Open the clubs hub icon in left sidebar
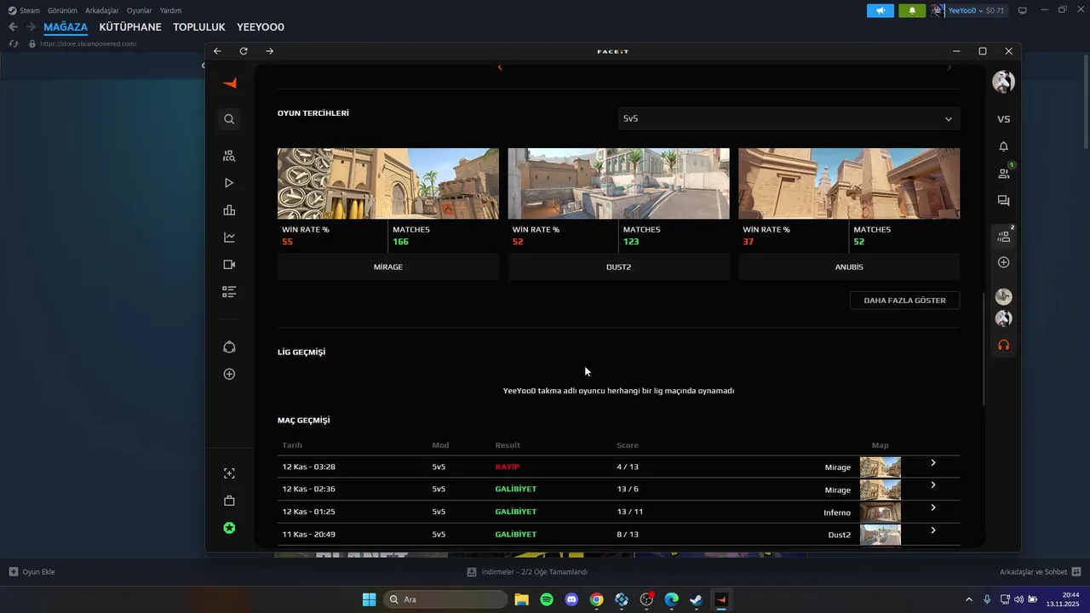The height and width of the screenshot is (613, 1090). coord(229,347)
